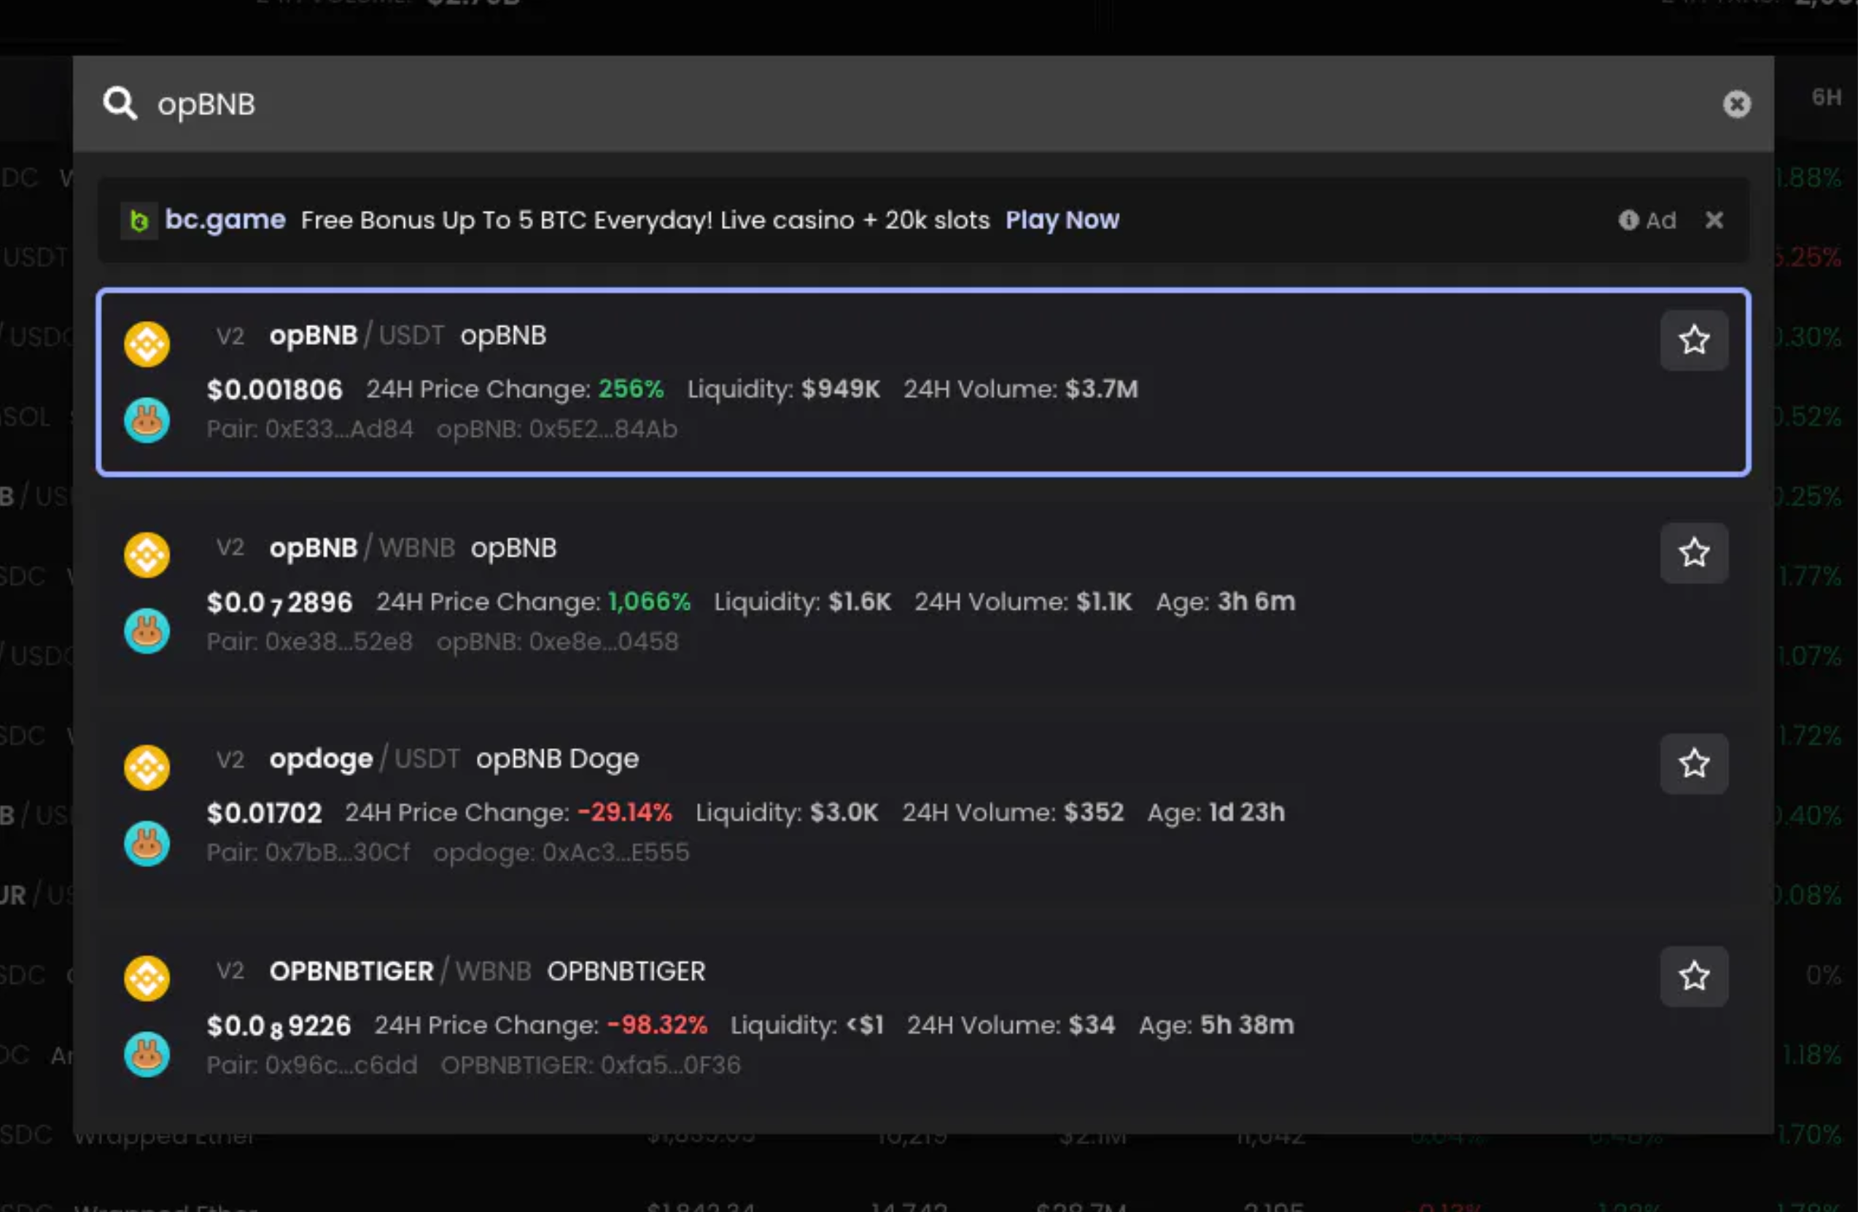Screen dimensions: 1858x1212
Task: Click BNB chain icon on opBNB/USDT row
Action: [x=147, y=343]
